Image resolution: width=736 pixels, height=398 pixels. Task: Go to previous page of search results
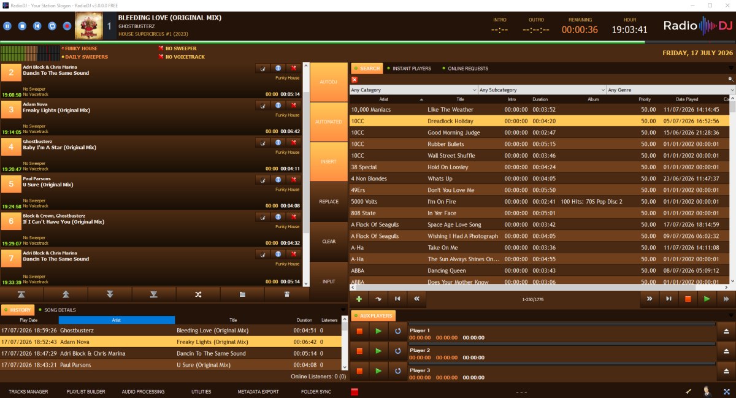point(416,299)
